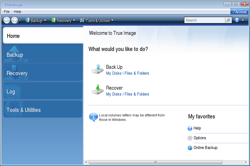Image resolution: width=250 pixels, height=166 pixels.
Task: Click the blue help question mark icon
Action: 237,20
